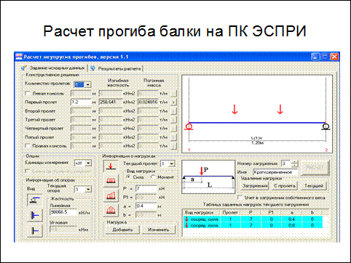
Task: Switch to Результаты расчета tab
Action: coord(116,68)
